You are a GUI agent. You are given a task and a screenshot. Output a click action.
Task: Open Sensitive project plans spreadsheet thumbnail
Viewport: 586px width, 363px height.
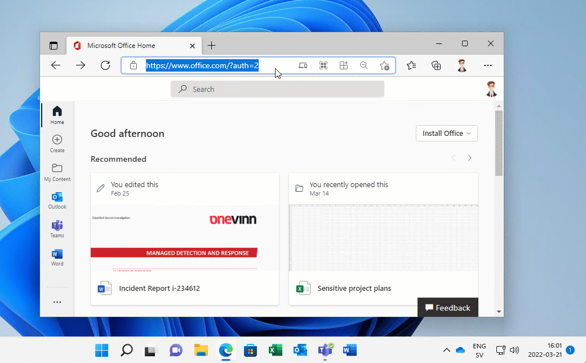pos(383,238)
